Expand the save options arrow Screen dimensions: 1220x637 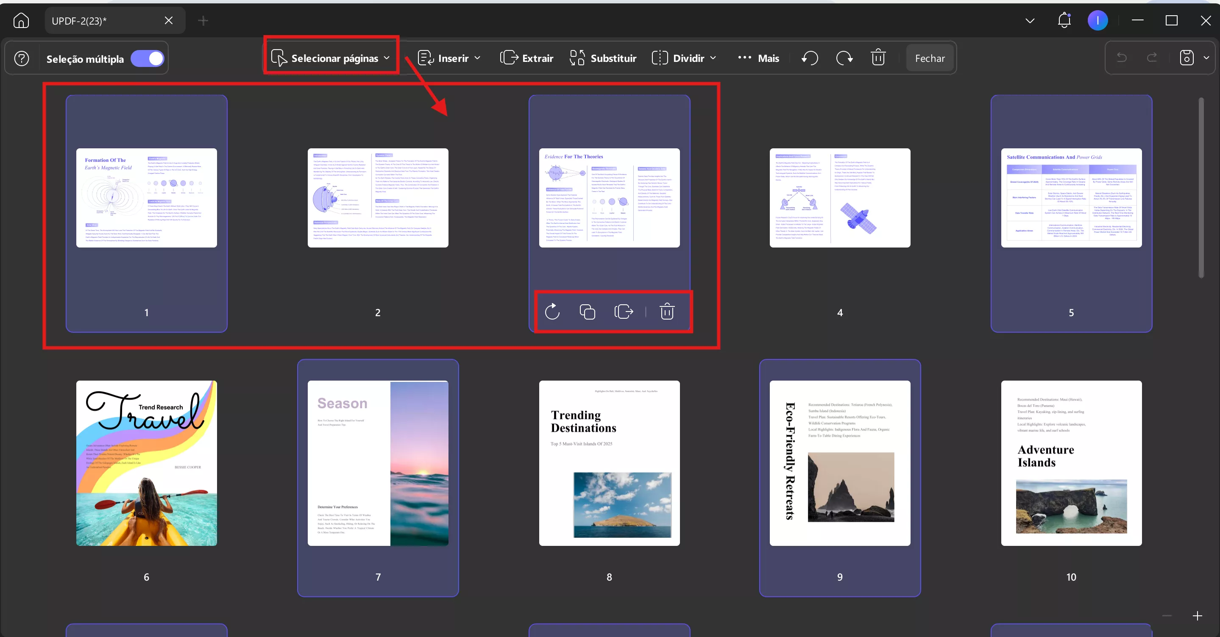[x=1206, y=58]
